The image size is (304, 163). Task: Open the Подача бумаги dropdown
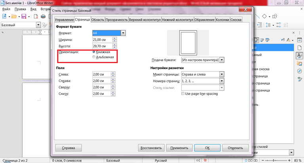pyautogui.click(x=222, y=60)
